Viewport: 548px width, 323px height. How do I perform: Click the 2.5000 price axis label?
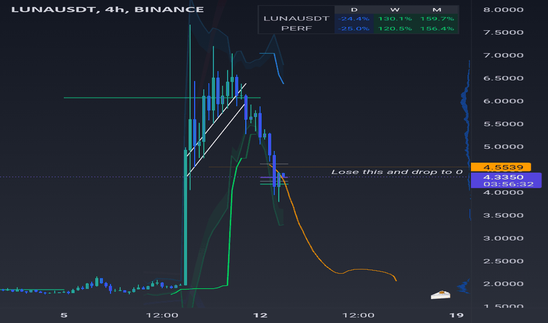pyautogui.click(x=503, y=261)
